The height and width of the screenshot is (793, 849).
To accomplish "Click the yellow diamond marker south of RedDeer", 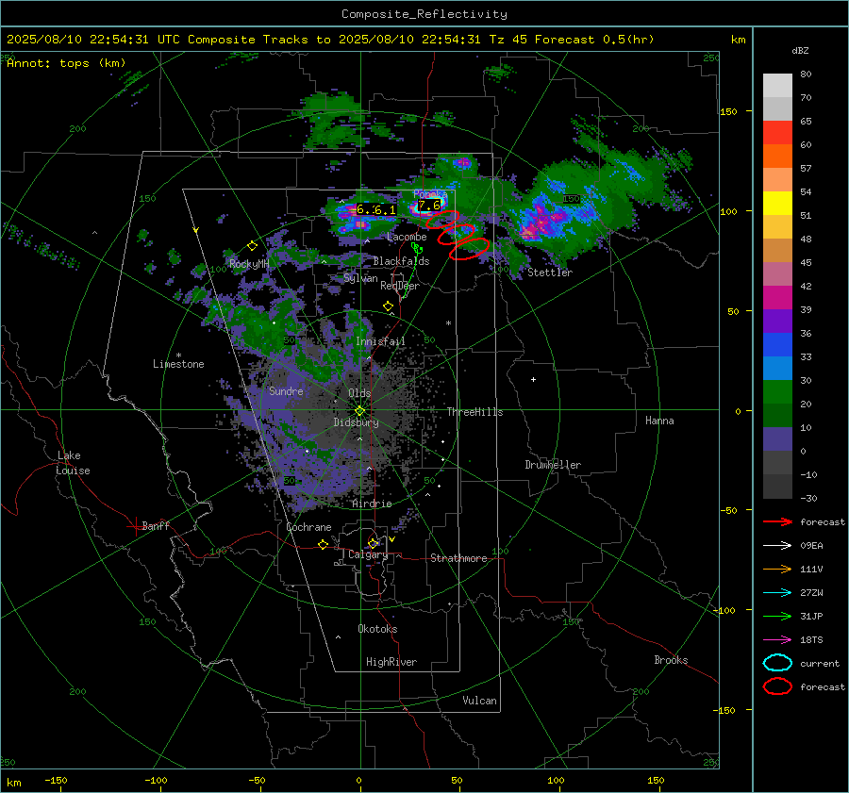I will point(388,306).
